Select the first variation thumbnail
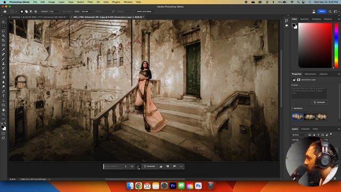This screenshot has width=341, height=192. (x=297, y=117)
